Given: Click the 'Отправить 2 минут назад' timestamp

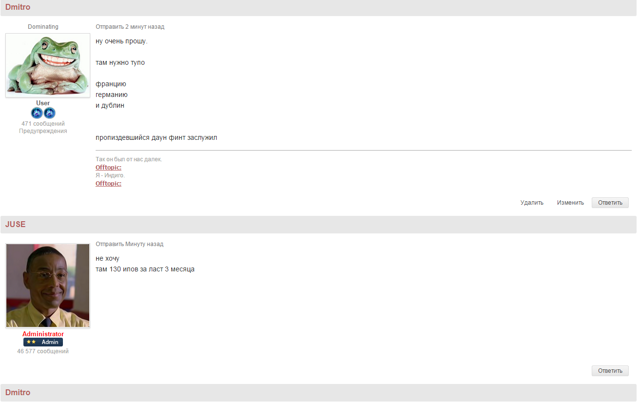Looking at the screenshot, I should (130, 27).
